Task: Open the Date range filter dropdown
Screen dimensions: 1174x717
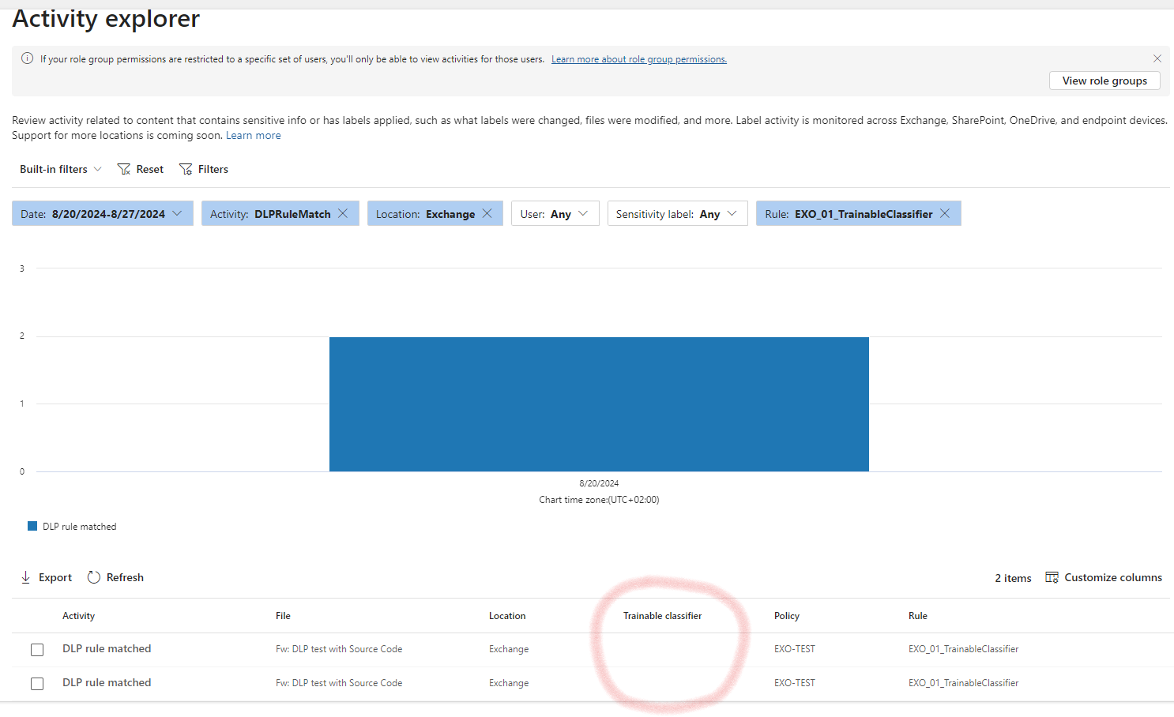Action: pyautogui.click(x=177, y=212)
